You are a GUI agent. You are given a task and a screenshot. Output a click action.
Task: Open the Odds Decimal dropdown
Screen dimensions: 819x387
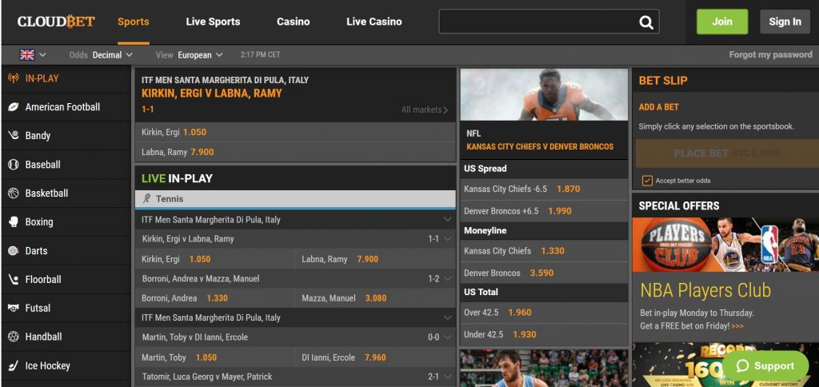click(101, 55)
